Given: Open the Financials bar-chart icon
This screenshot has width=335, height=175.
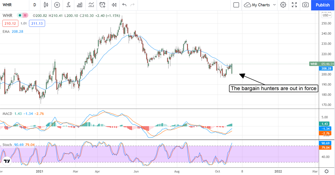Looking at the screenshot, I should pyautogui.click(x=80, y=5).
